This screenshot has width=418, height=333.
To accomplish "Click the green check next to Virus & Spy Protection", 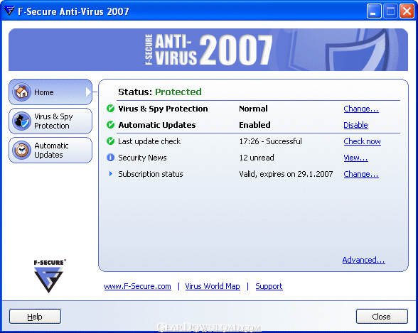I will click(110, 109).
